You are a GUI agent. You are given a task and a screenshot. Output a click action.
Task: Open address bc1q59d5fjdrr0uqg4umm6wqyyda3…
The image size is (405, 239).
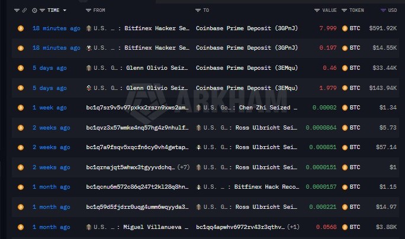click(137, 207)
